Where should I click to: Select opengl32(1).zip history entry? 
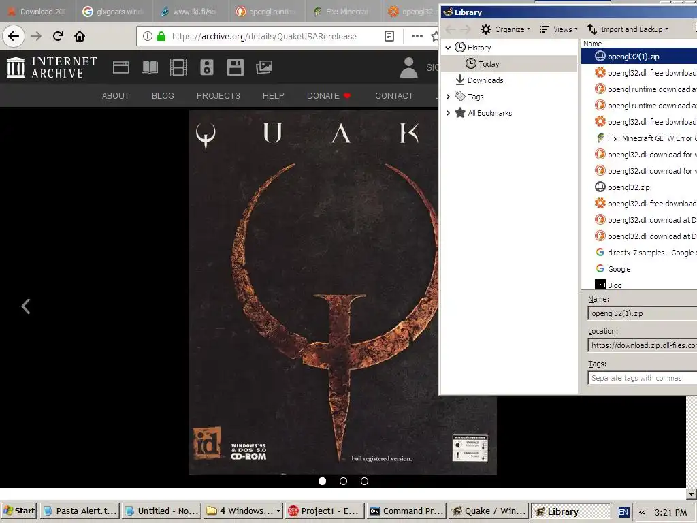pos(639,56)
